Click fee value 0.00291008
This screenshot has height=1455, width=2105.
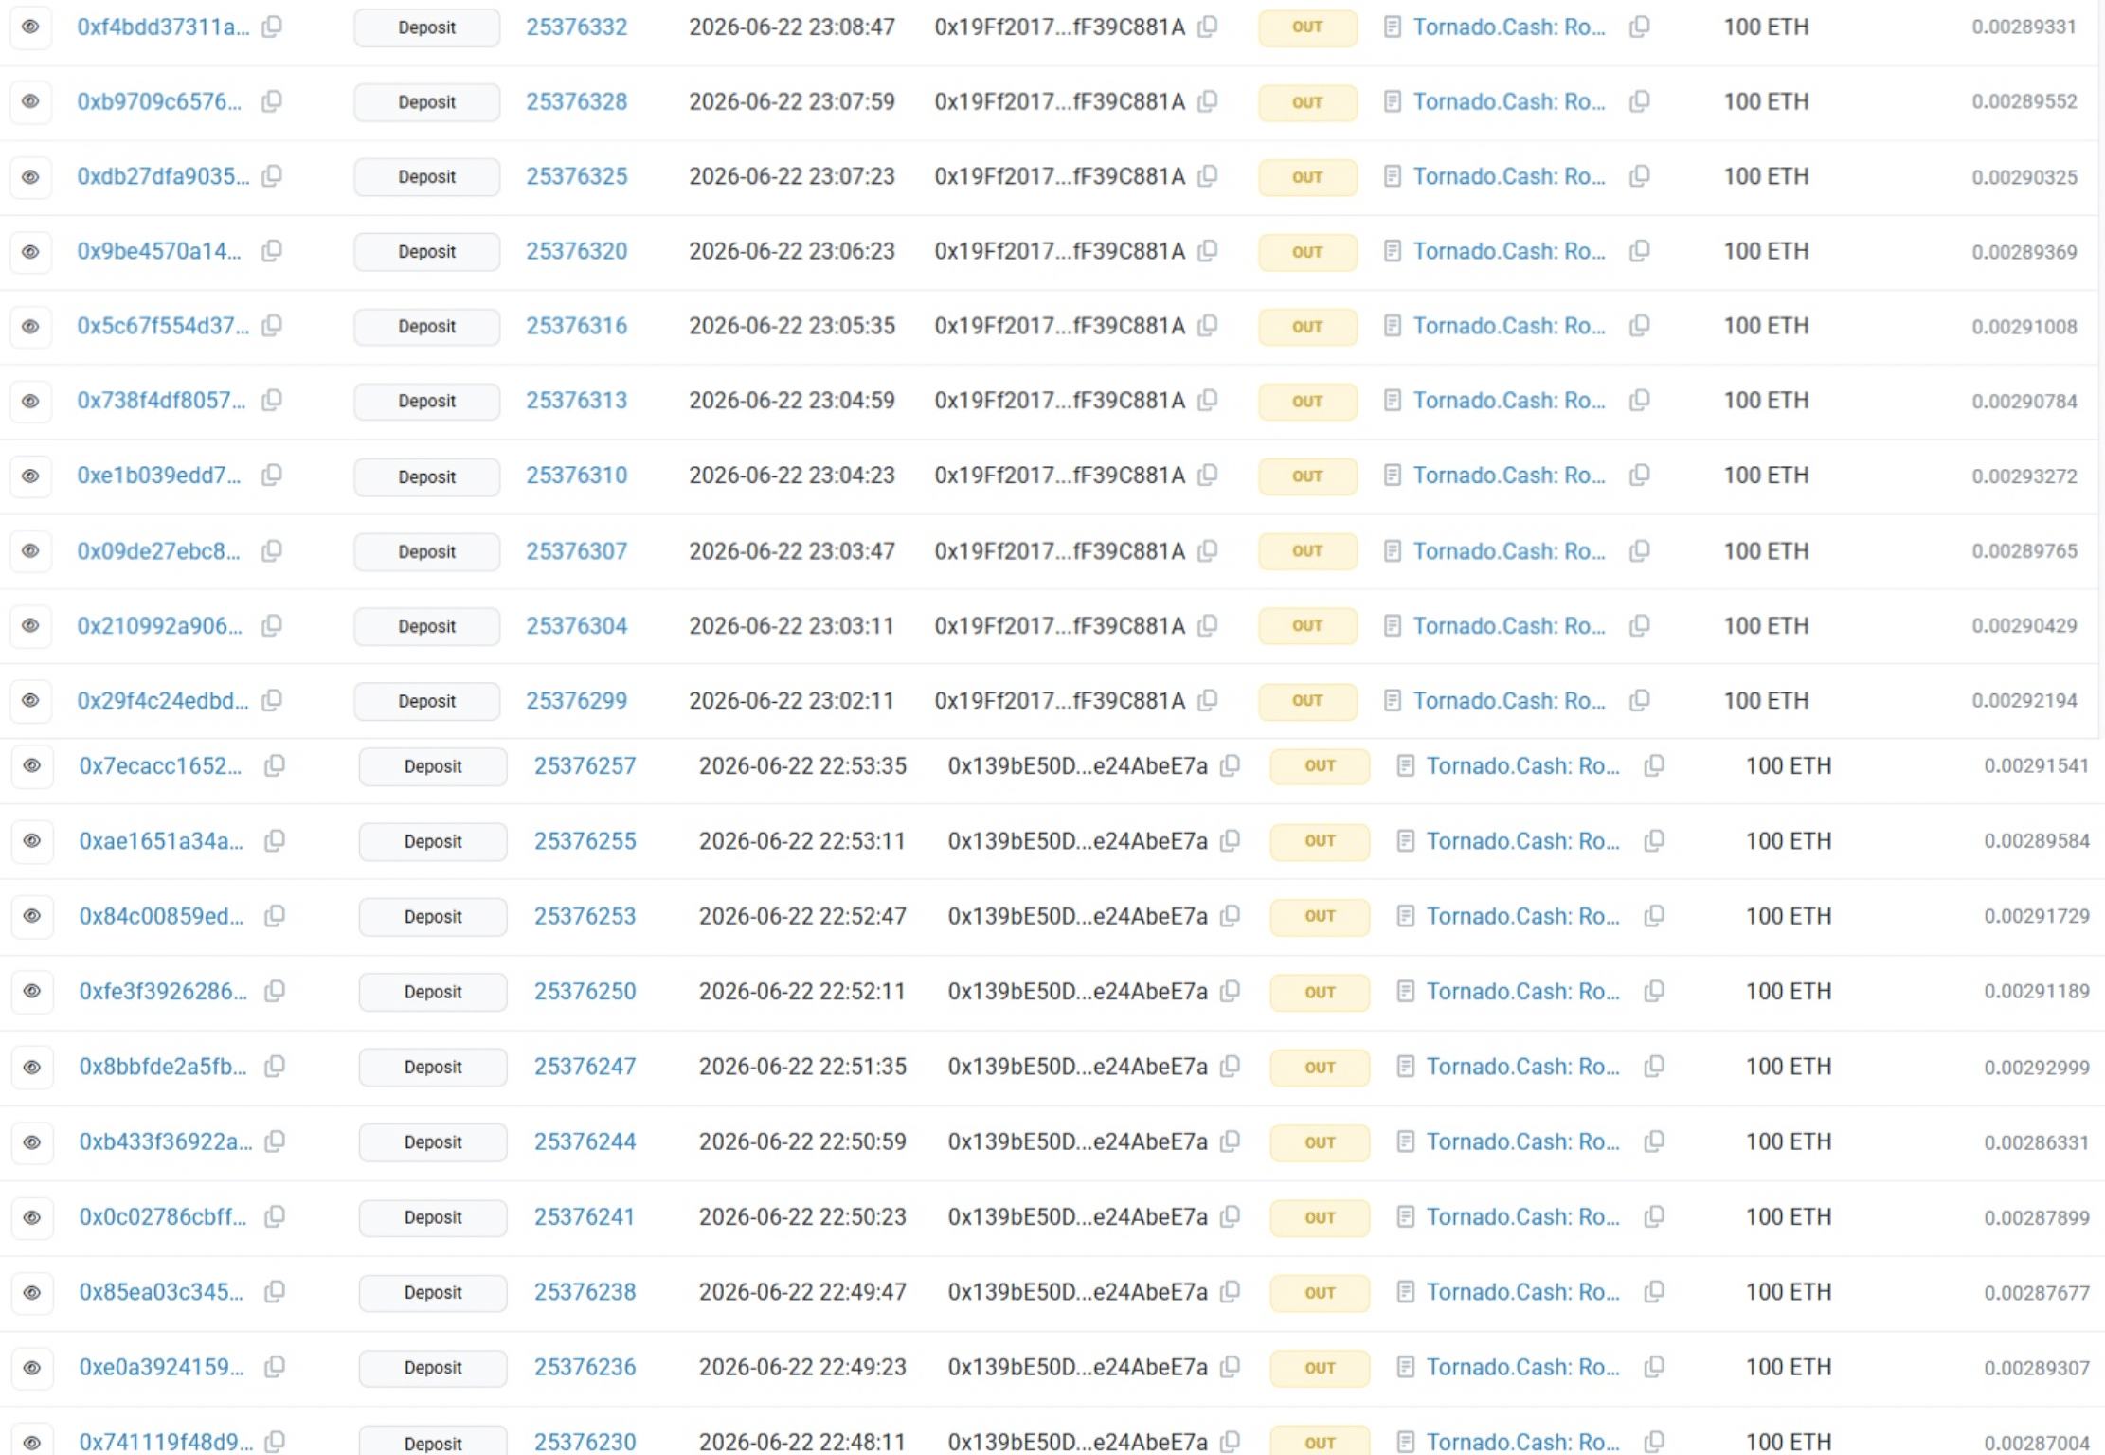click(2024, 326)
